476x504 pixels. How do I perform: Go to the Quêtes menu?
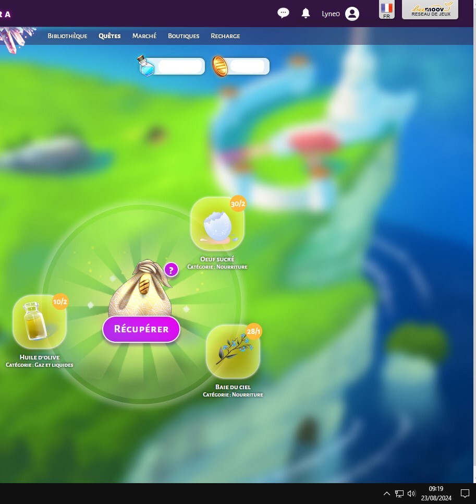click(109, 36)
